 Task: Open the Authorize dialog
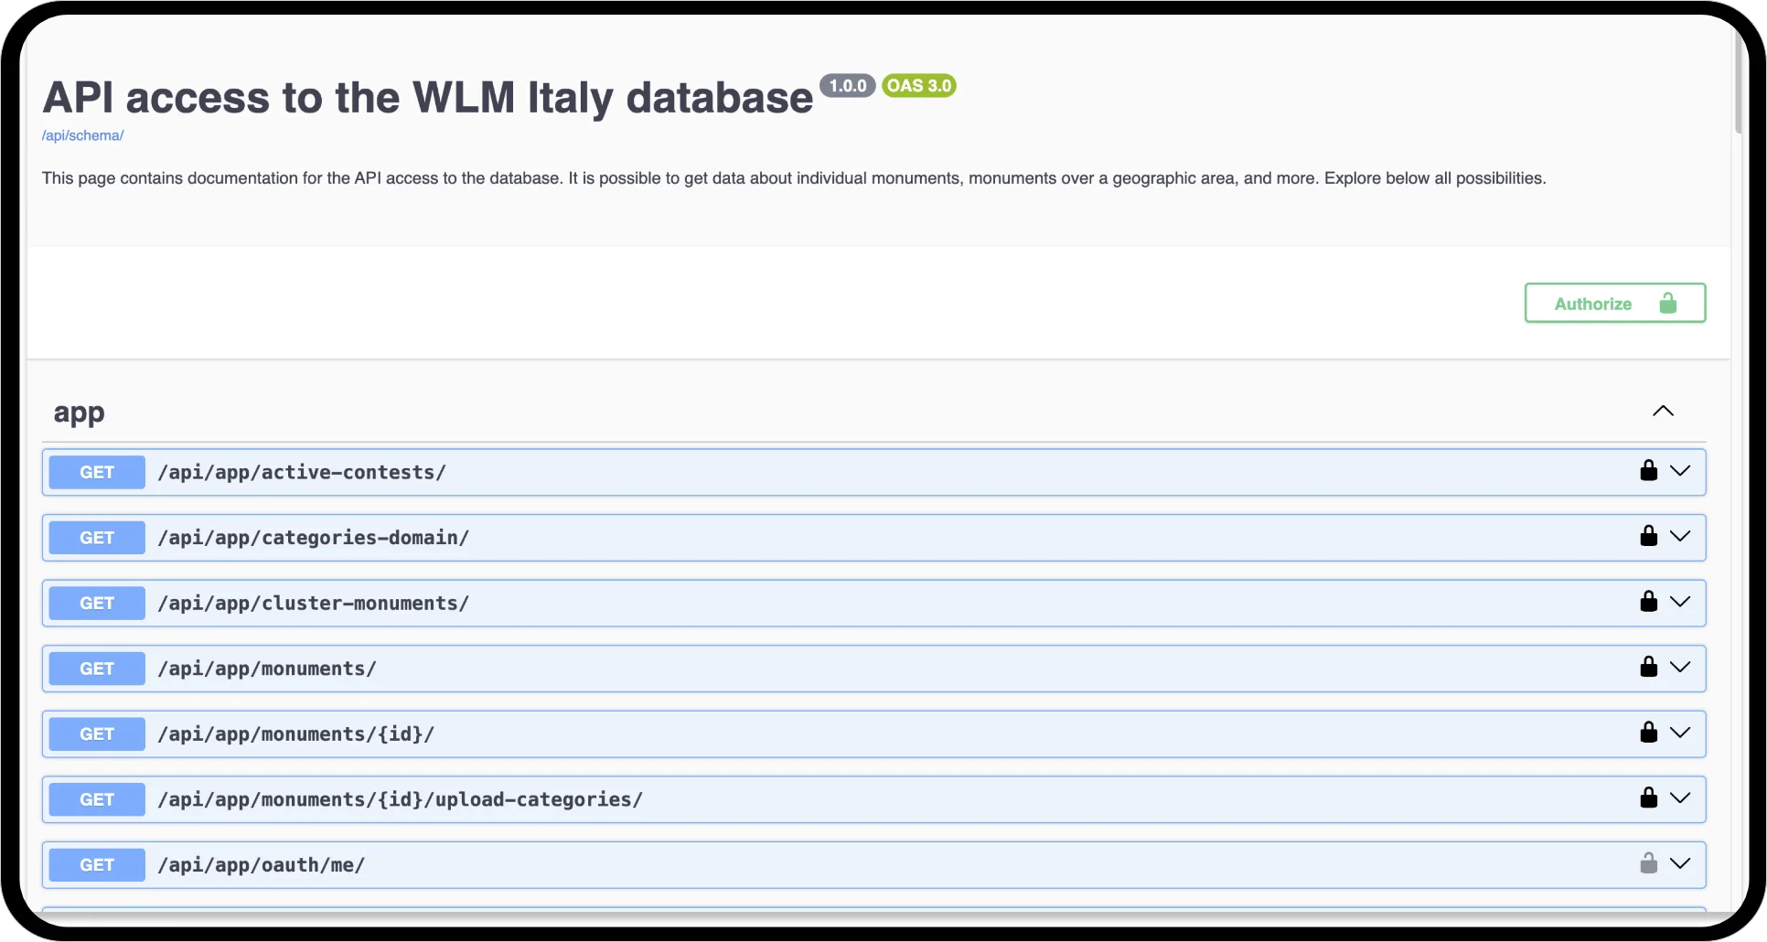[1614, 302]
